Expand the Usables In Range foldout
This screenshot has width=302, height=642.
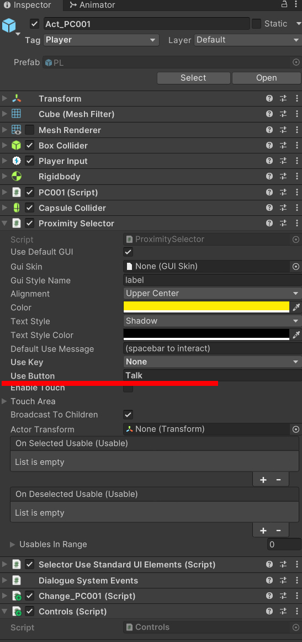13,544
